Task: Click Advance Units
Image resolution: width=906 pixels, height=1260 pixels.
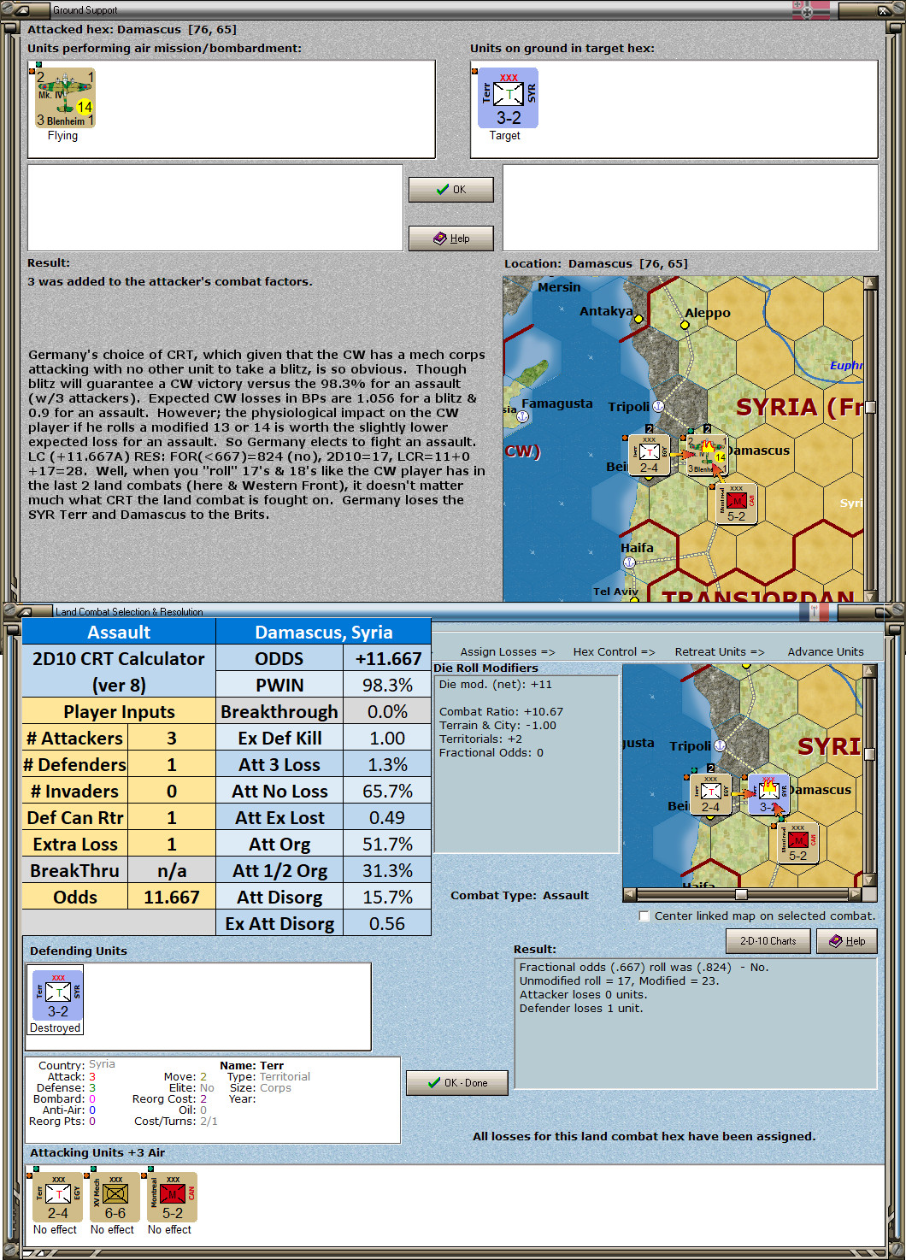Action: tap(825, 651)
